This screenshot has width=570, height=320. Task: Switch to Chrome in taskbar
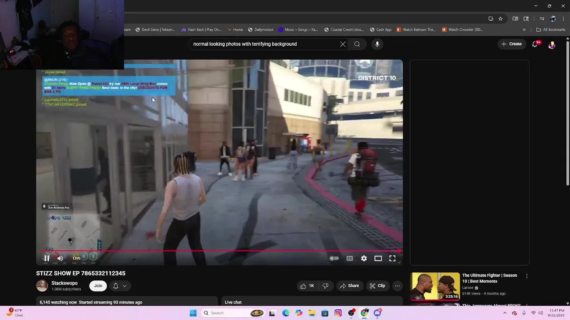pos(364,313)
